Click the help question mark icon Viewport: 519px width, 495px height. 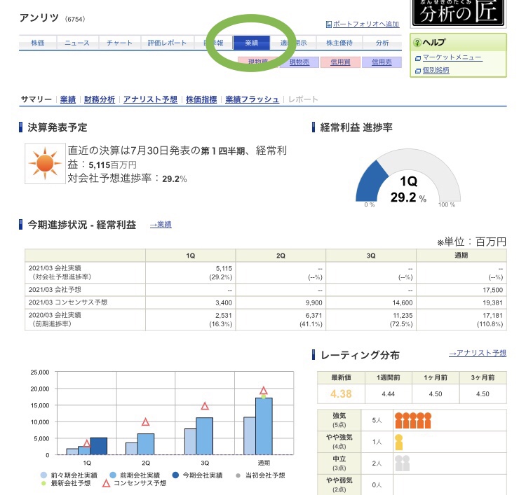417,43
